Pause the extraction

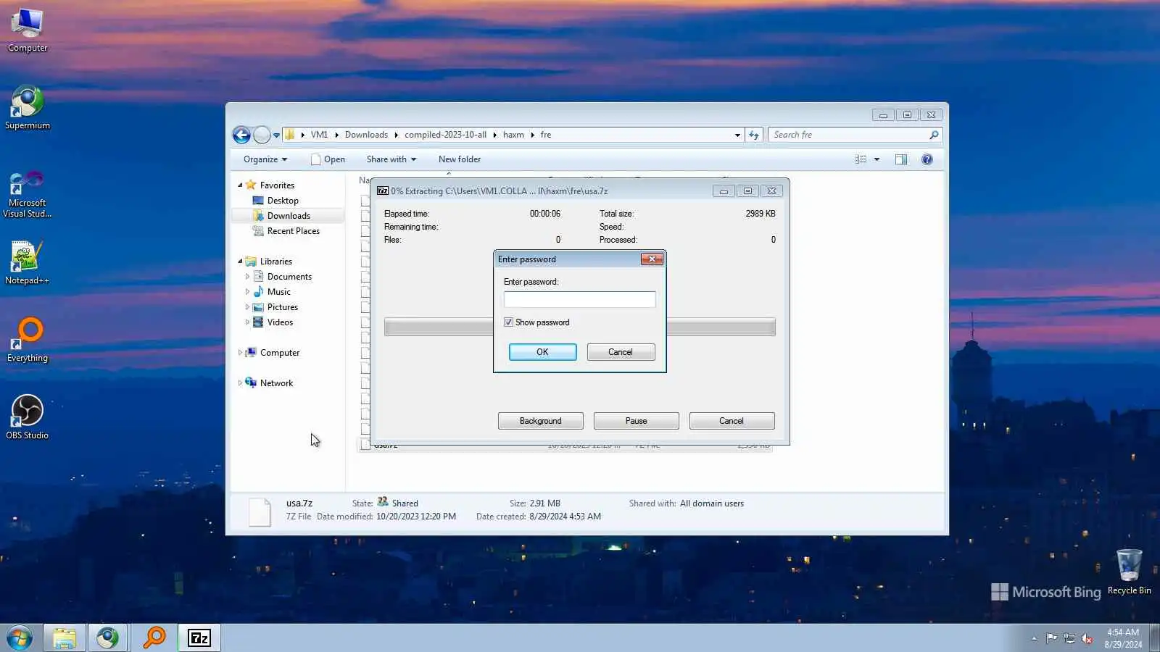click(636, 421)
